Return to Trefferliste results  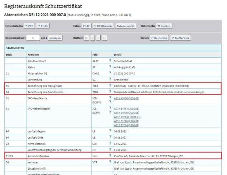pyautogui.click(x=180, y=38)
